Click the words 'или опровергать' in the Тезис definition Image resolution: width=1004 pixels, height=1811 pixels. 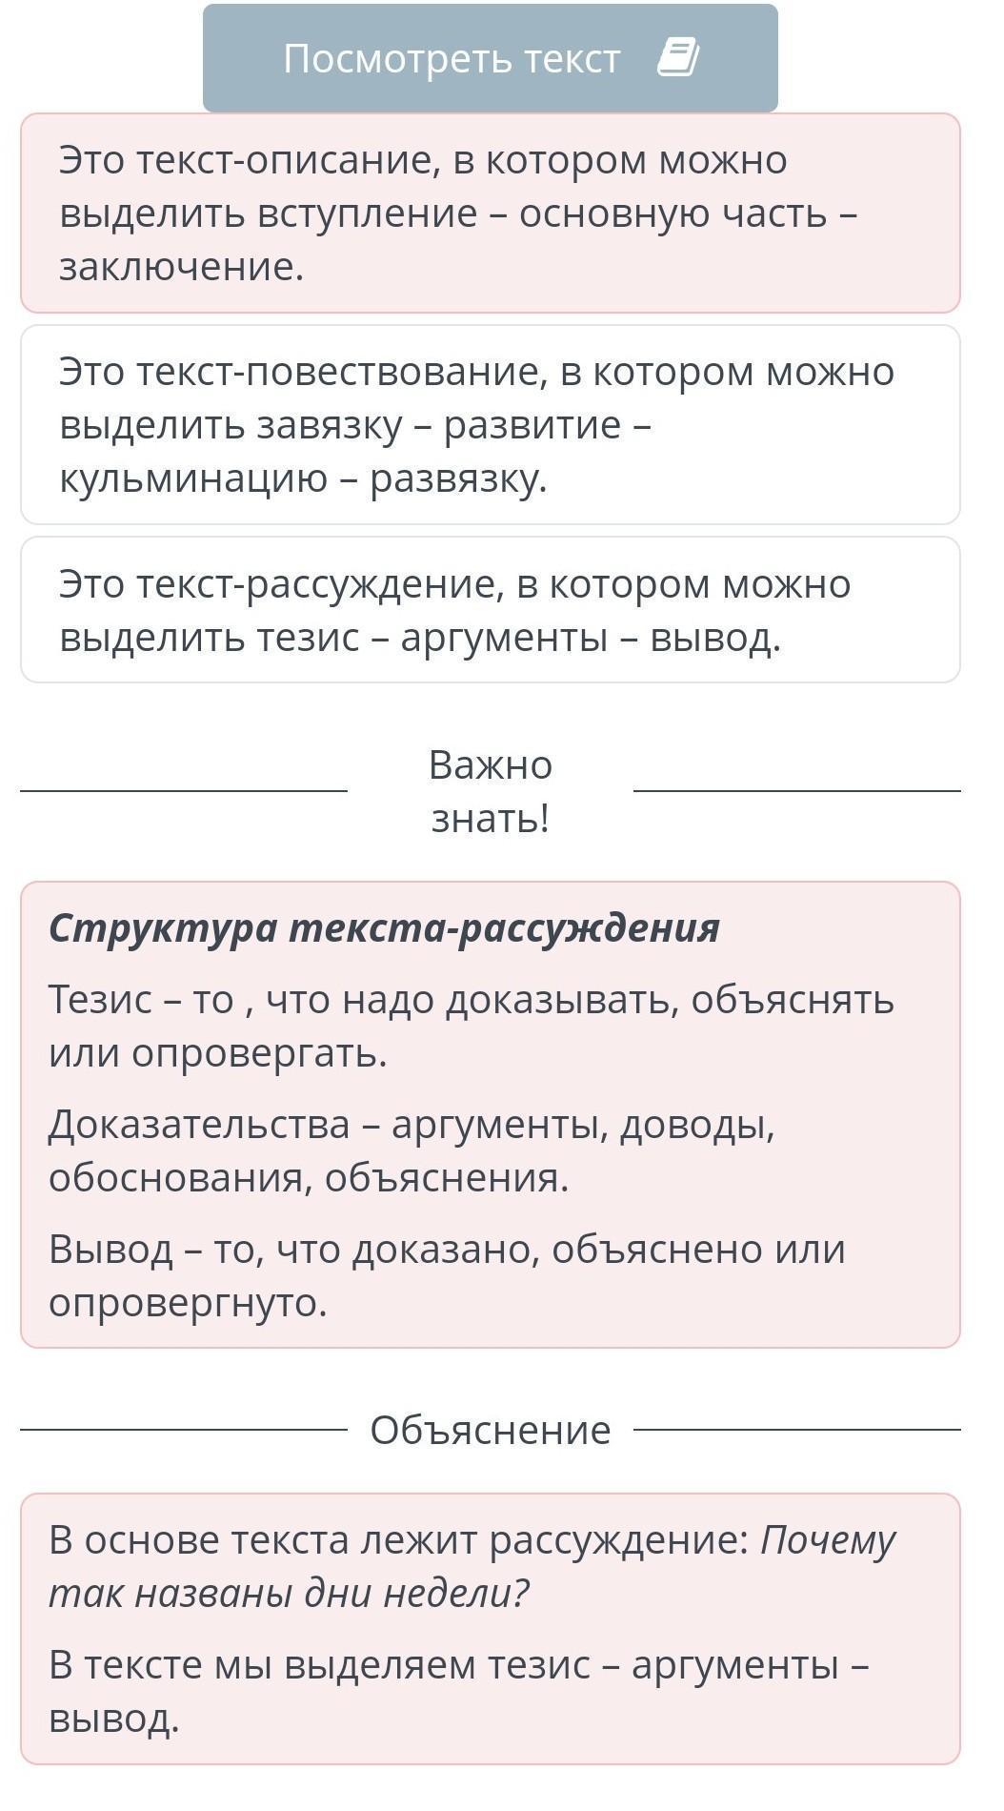point(217,1053)
